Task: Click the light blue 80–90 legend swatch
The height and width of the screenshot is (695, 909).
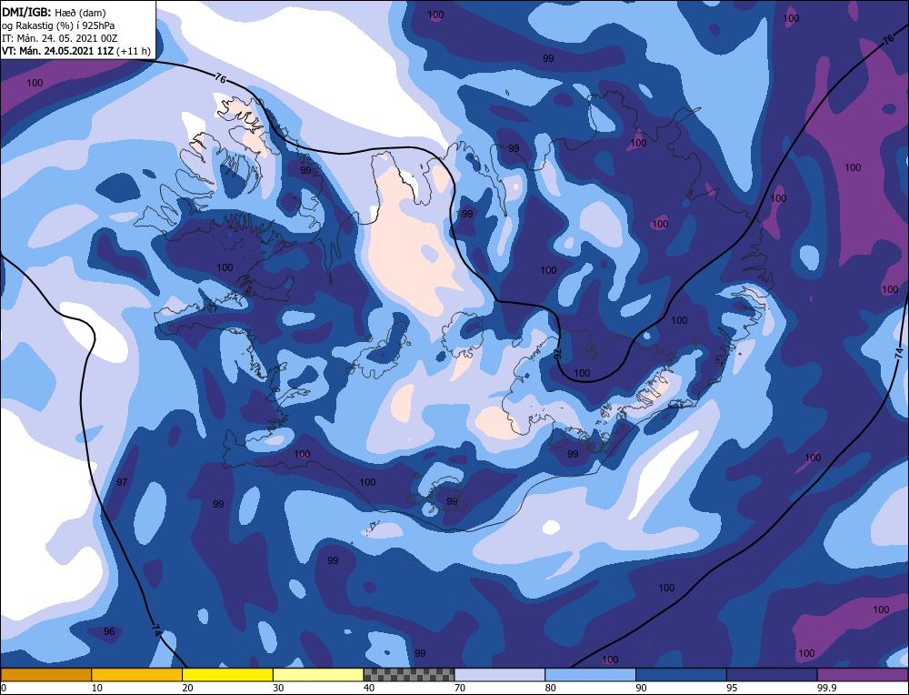Action: coord(590,674)
